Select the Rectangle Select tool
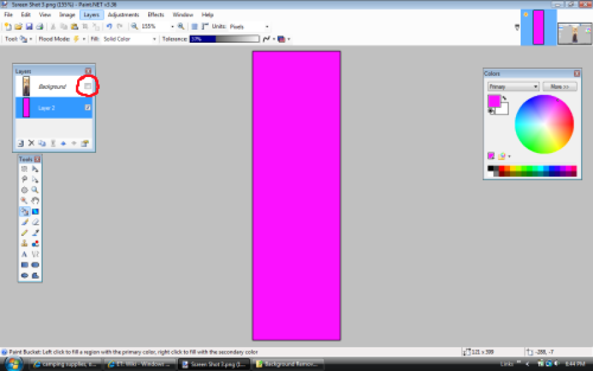Screen dimensions: 593x371 (24, 169)
